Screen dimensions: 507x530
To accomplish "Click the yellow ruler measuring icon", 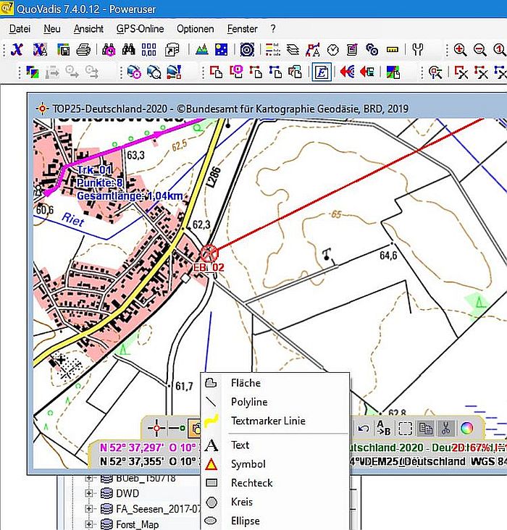I will click(x=393, y=50).
